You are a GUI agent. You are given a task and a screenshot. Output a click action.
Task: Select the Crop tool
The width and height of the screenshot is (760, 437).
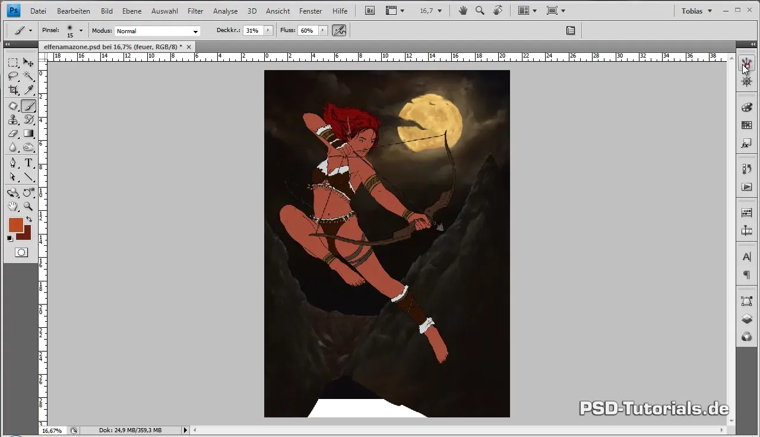[x=13, y=90]
